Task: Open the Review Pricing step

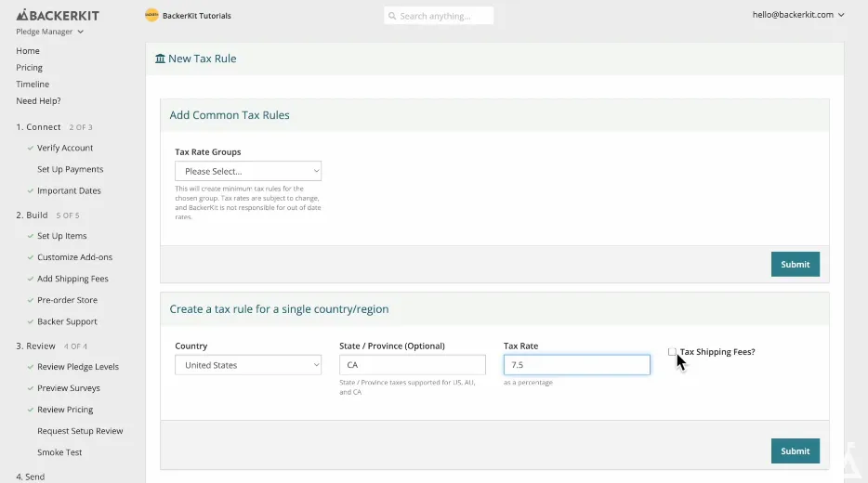Action: (x=65, y=410)
